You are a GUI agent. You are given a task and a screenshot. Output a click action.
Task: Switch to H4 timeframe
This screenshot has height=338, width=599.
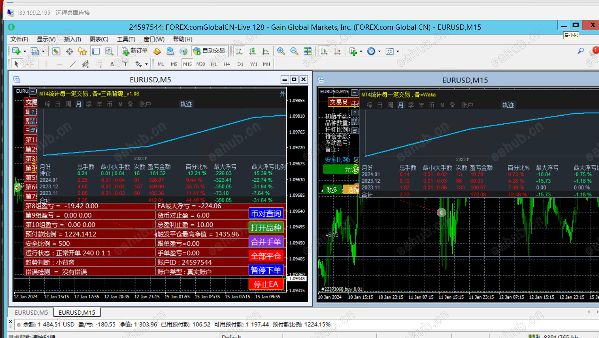pos(227,64)
